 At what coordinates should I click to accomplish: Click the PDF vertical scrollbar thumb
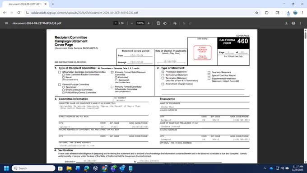305,35
